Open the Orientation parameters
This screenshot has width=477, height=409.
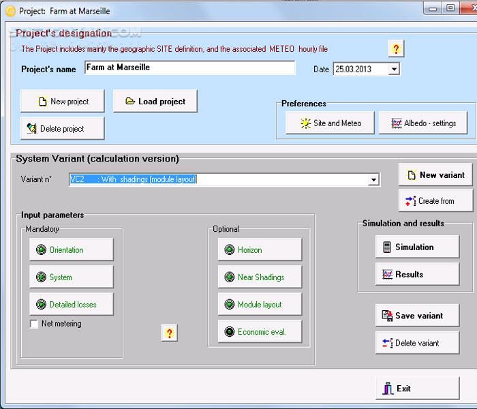coord(71,250)
